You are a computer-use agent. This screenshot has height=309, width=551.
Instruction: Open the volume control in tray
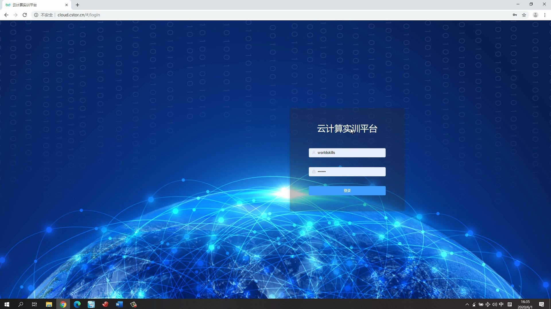tap(494, 304)
